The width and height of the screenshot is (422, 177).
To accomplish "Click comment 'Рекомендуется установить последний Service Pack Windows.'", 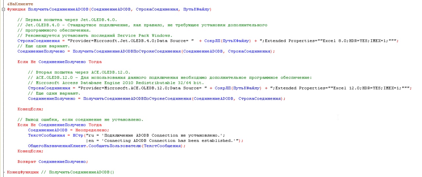I will click(x=95, y=36).
